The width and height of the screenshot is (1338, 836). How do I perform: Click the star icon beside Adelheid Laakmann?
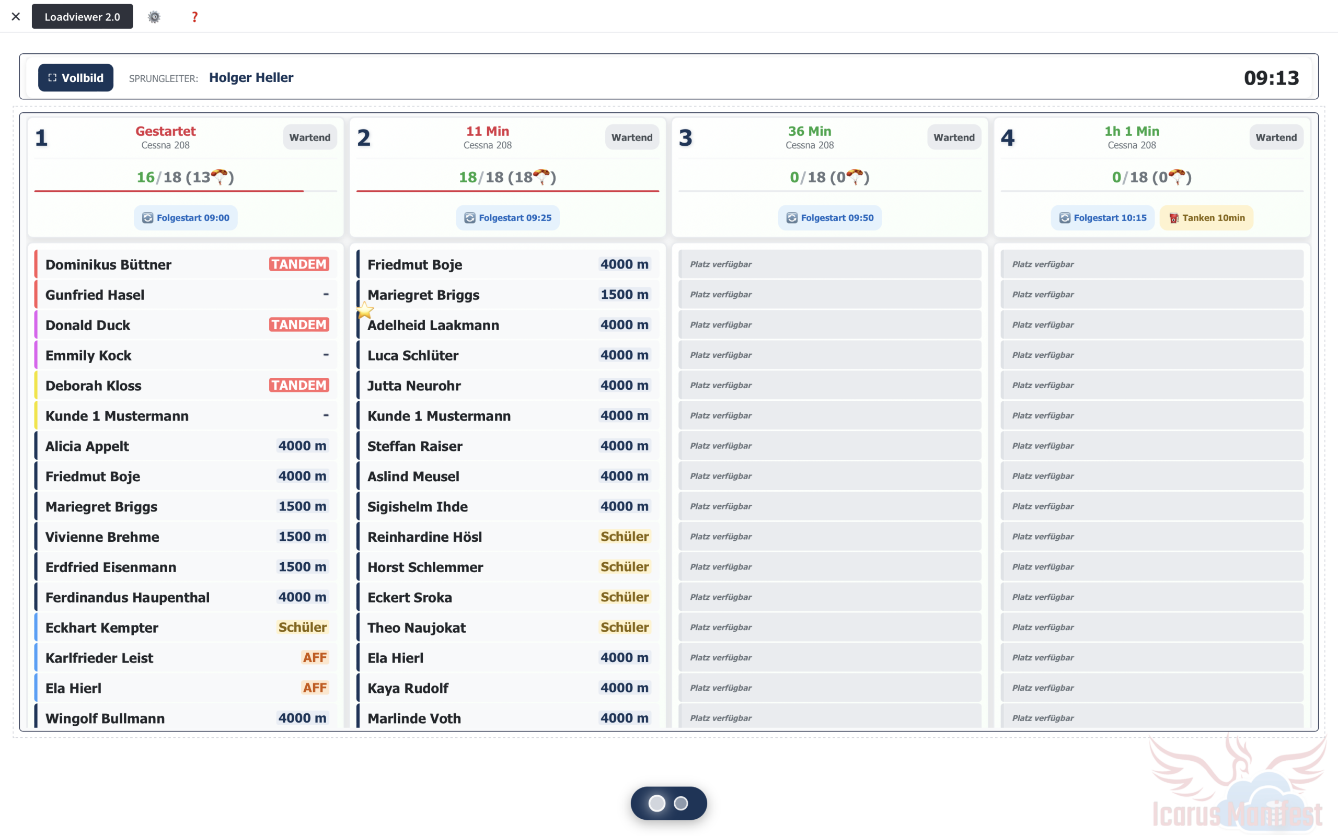[x=364, y=311]
